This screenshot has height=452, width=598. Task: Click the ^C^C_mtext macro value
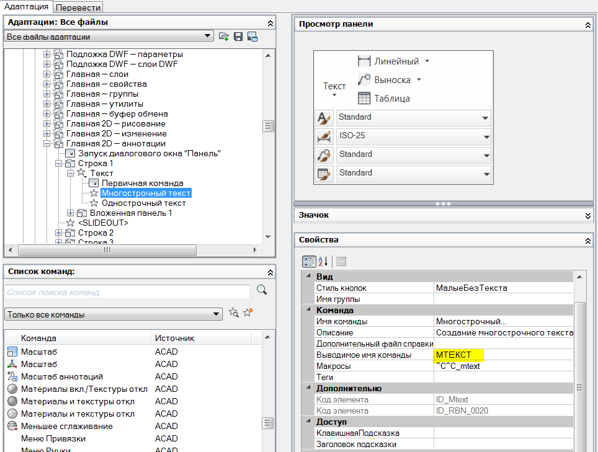tap(458, 366)
